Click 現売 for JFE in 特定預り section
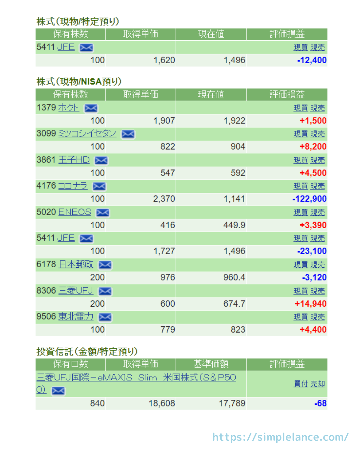 317,48
